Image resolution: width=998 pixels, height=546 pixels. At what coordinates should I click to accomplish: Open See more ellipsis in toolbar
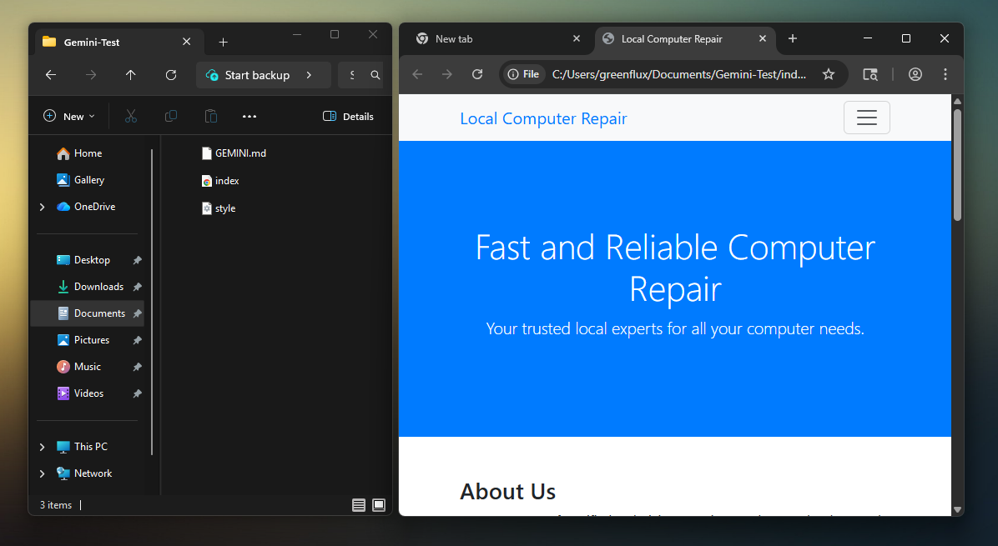(x=249, y=117)
